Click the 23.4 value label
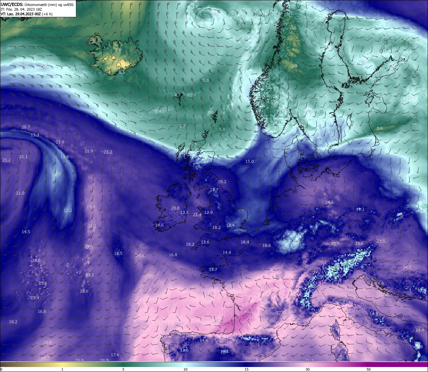 coord(420,330)
